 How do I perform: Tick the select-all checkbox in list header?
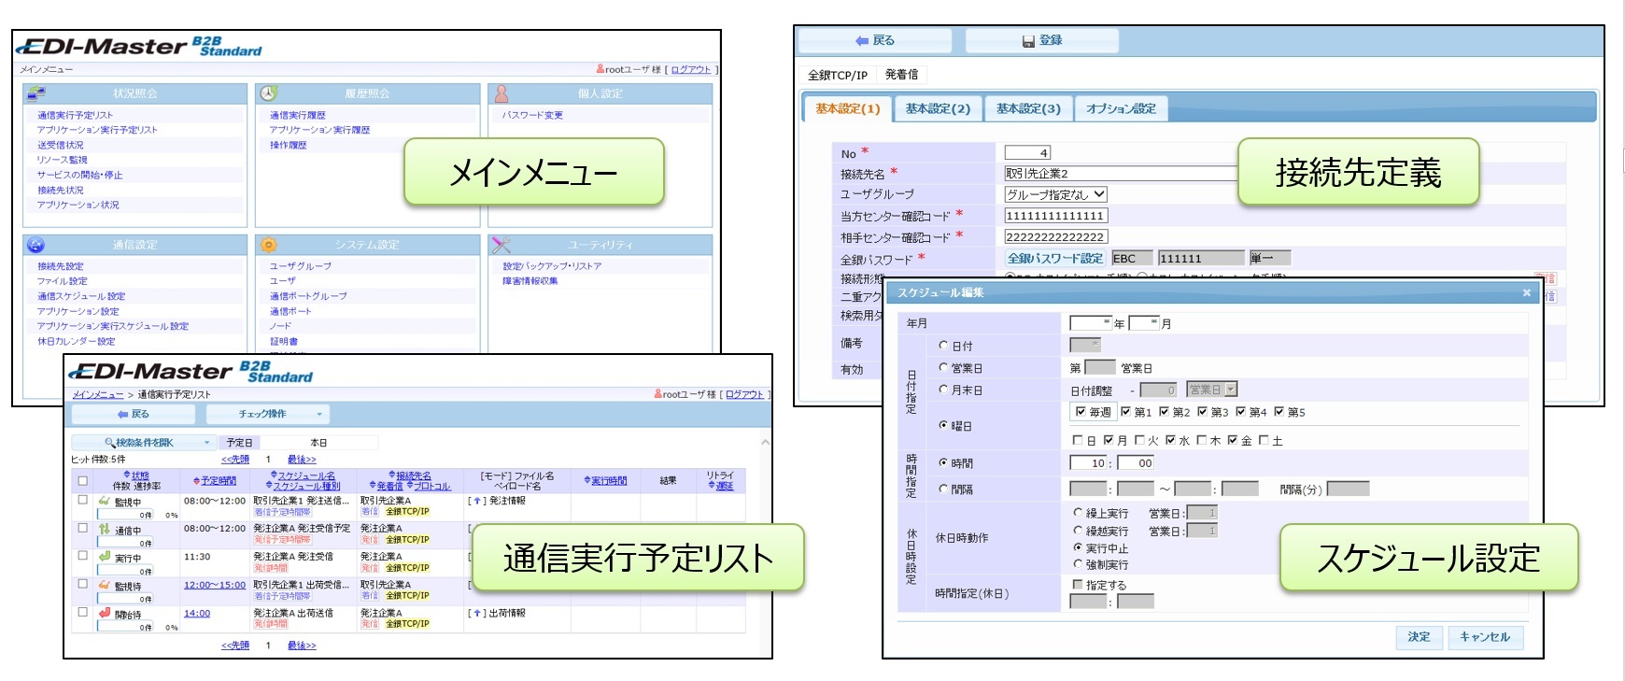pyautogui.click(x=83, y=481)
